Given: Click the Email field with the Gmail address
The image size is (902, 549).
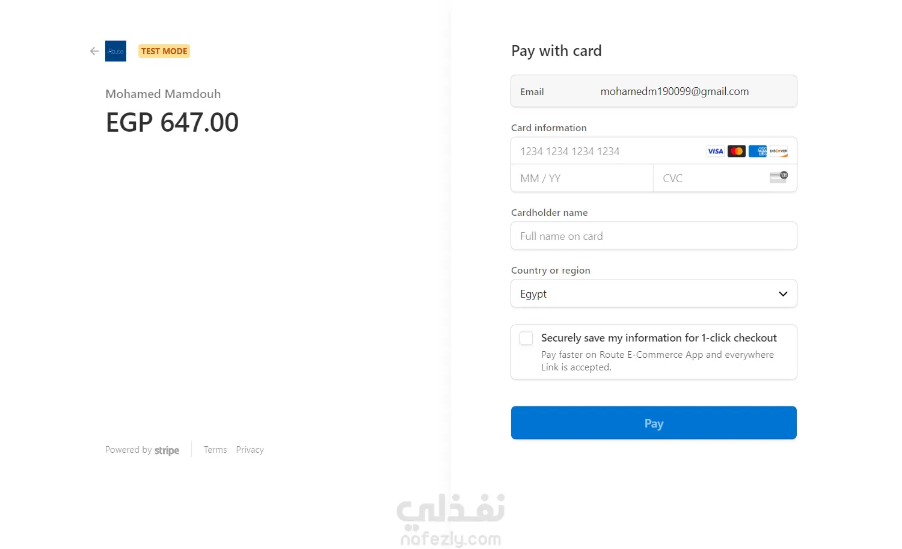Looking at the screenshot, I should point(674,91).
